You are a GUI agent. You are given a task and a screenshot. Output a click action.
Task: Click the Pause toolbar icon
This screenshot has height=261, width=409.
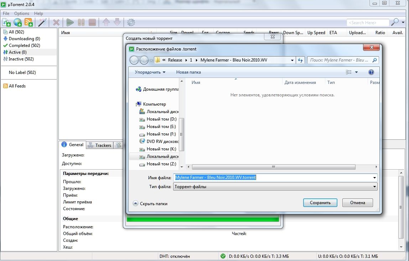tap(81, 22)
